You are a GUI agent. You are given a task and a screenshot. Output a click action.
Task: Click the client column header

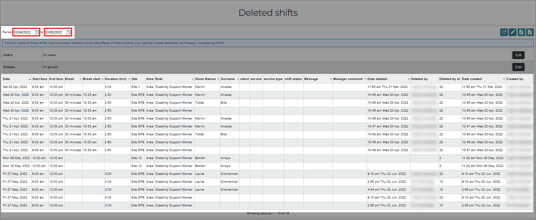tap(244, 79)
